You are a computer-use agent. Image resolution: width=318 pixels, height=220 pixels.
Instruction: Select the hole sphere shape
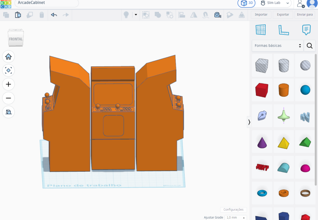pyautogui.click(x=305, y=65)
